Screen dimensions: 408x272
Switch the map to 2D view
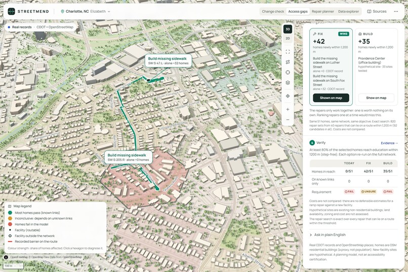(288, 38)
